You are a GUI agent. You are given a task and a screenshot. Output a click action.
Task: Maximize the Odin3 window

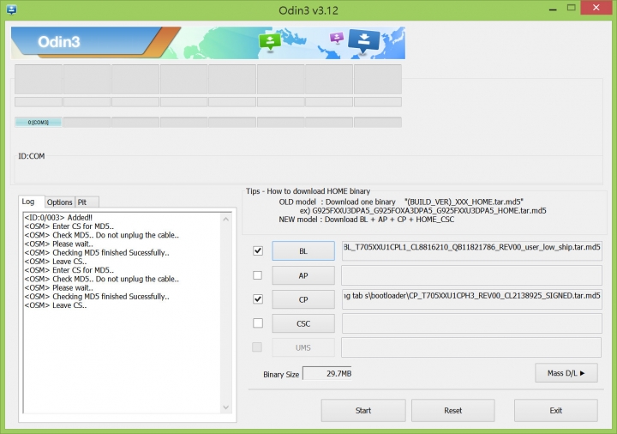click(572, 8)
